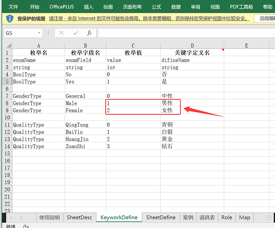
Task: Select row 5 header
Action: click(x=7, y=82)
